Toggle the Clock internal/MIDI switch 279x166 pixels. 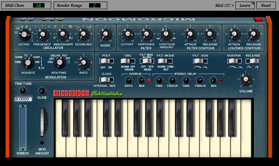tap(107, 80)
